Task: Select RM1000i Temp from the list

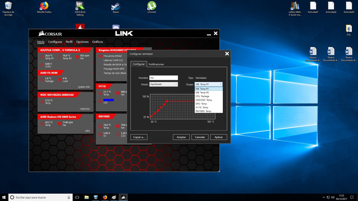Action: pos(209,111)
